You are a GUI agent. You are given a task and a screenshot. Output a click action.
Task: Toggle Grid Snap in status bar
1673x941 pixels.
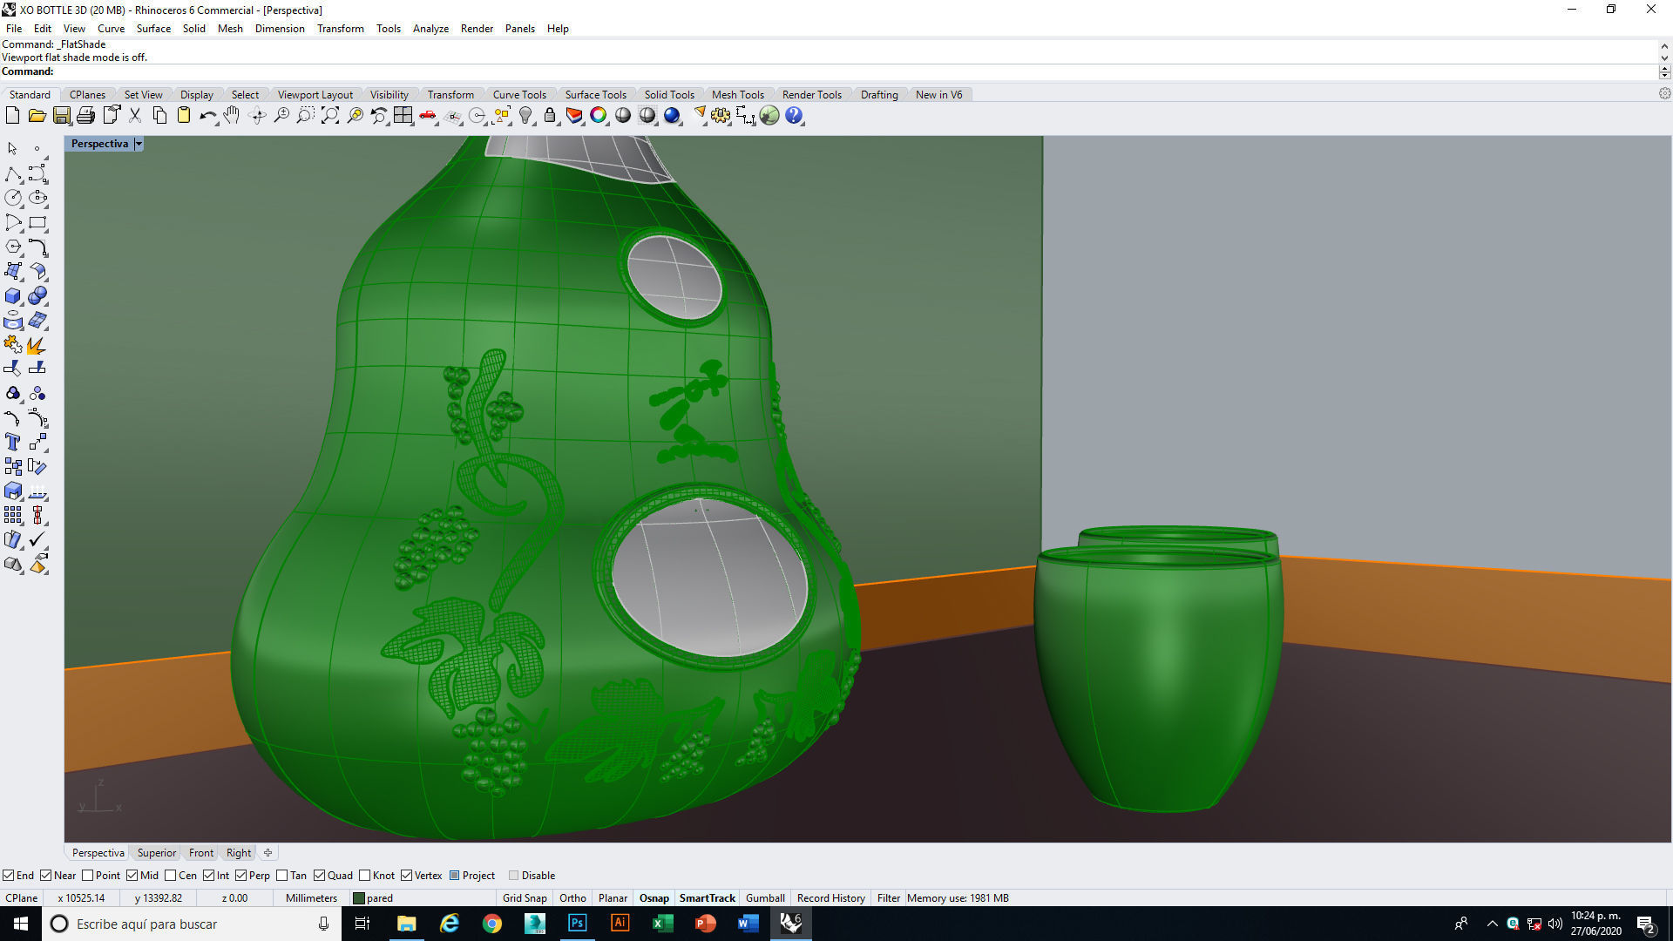pyautogui.click(x=525, y=898)
